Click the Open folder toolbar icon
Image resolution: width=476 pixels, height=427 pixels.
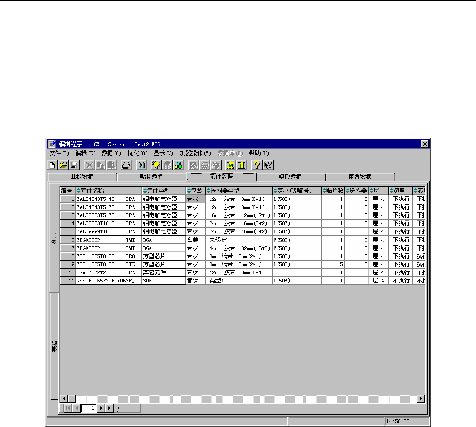[63, 165]
